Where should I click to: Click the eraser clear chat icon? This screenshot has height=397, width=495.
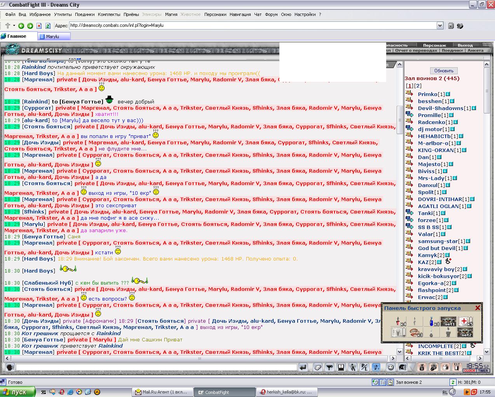(318, 367)
